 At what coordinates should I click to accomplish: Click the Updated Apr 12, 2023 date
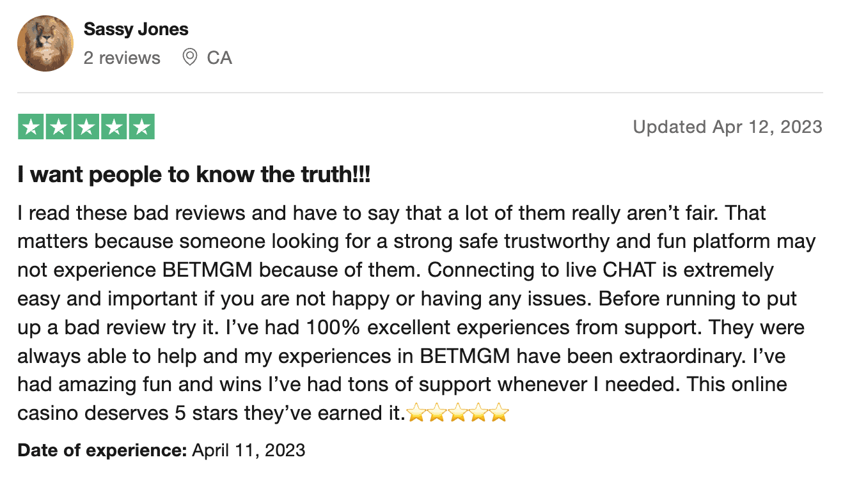pos(727,127)
